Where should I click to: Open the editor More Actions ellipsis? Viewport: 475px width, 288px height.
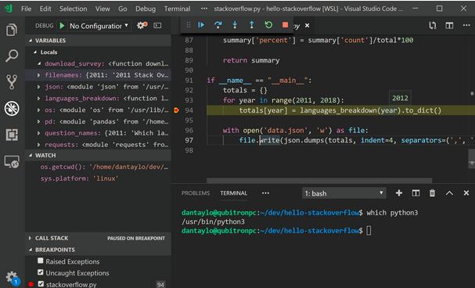[x=466, y=26]
